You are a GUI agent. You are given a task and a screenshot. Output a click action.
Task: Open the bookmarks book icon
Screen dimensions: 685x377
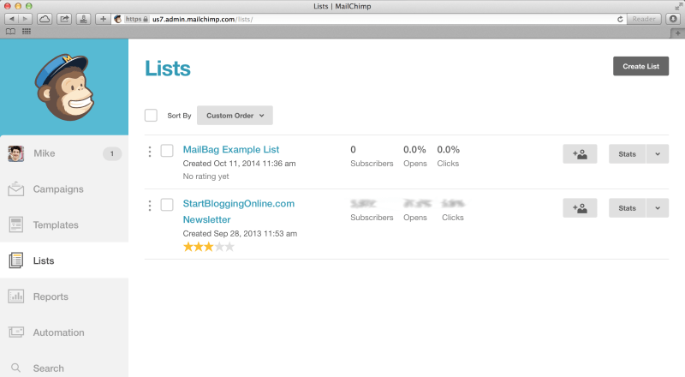click(x=10, y=32)
